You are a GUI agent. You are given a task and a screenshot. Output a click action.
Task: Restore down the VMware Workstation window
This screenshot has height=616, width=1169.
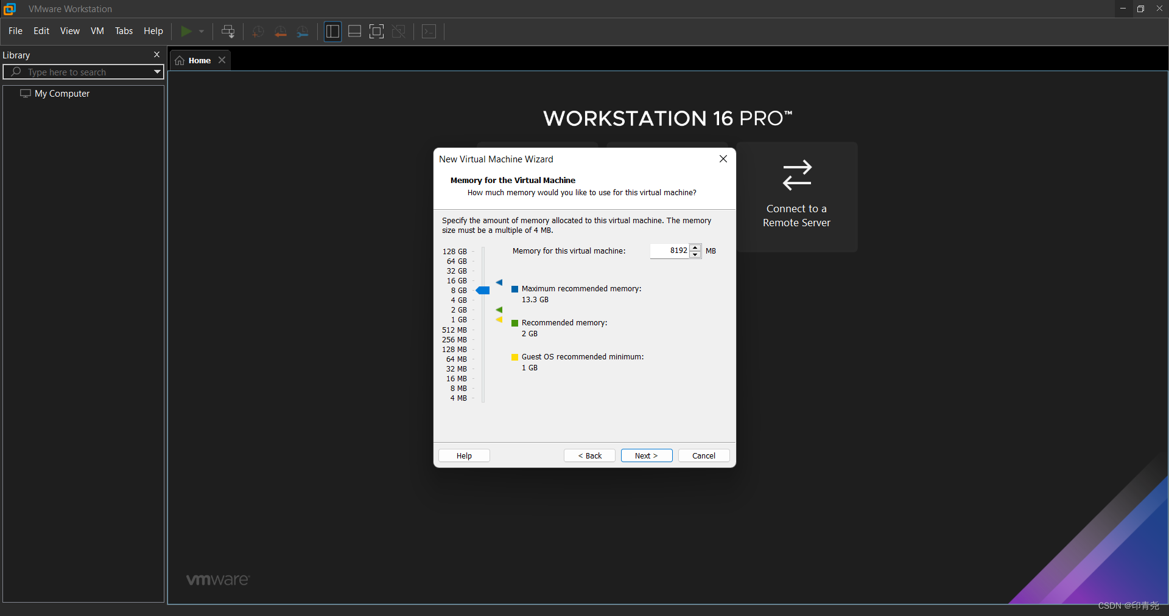click(x=1140, y=9)
